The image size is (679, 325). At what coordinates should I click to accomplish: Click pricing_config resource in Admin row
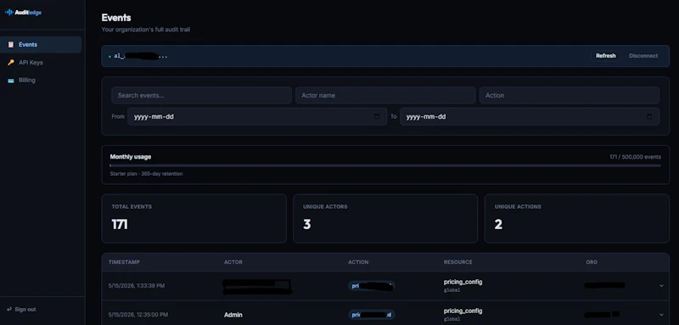point(463,311)
